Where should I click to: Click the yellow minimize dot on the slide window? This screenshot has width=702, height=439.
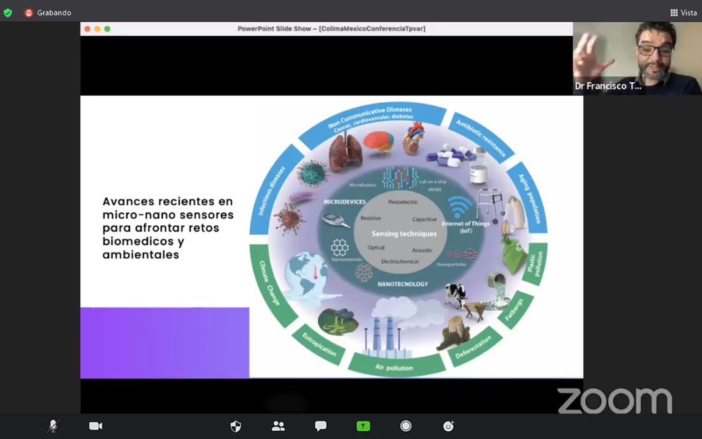98,29
